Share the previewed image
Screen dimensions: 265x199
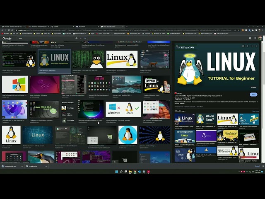click(x=243, y=46)
